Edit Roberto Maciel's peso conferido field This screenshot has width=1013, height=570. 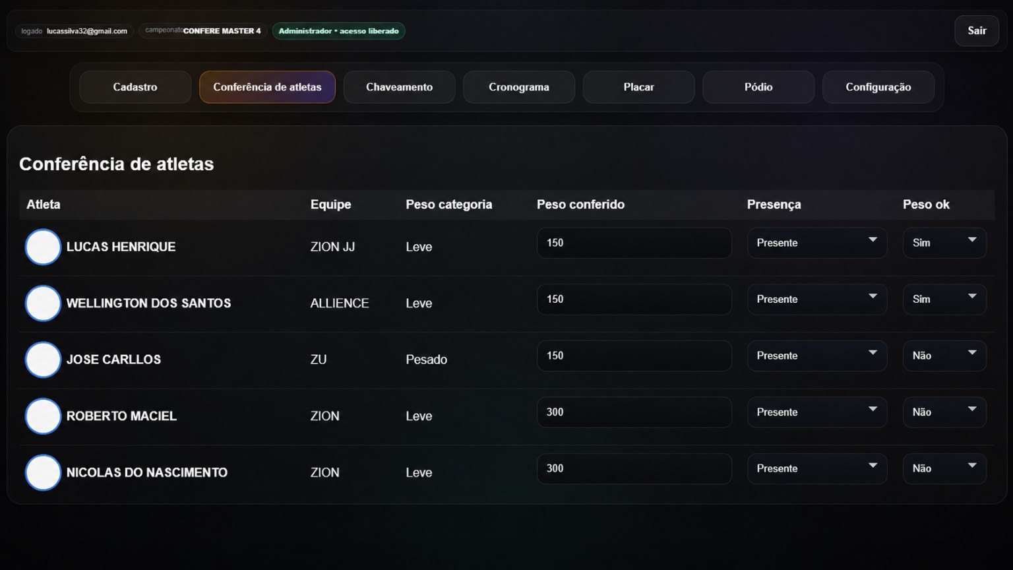[634, 412]
